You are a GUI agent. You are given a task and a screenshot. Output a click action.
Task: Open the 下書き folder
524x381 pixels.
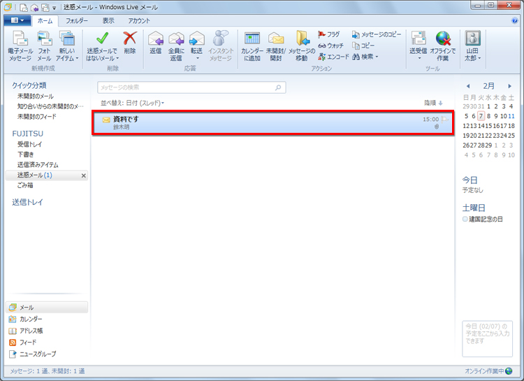click(x=25, y=154)
